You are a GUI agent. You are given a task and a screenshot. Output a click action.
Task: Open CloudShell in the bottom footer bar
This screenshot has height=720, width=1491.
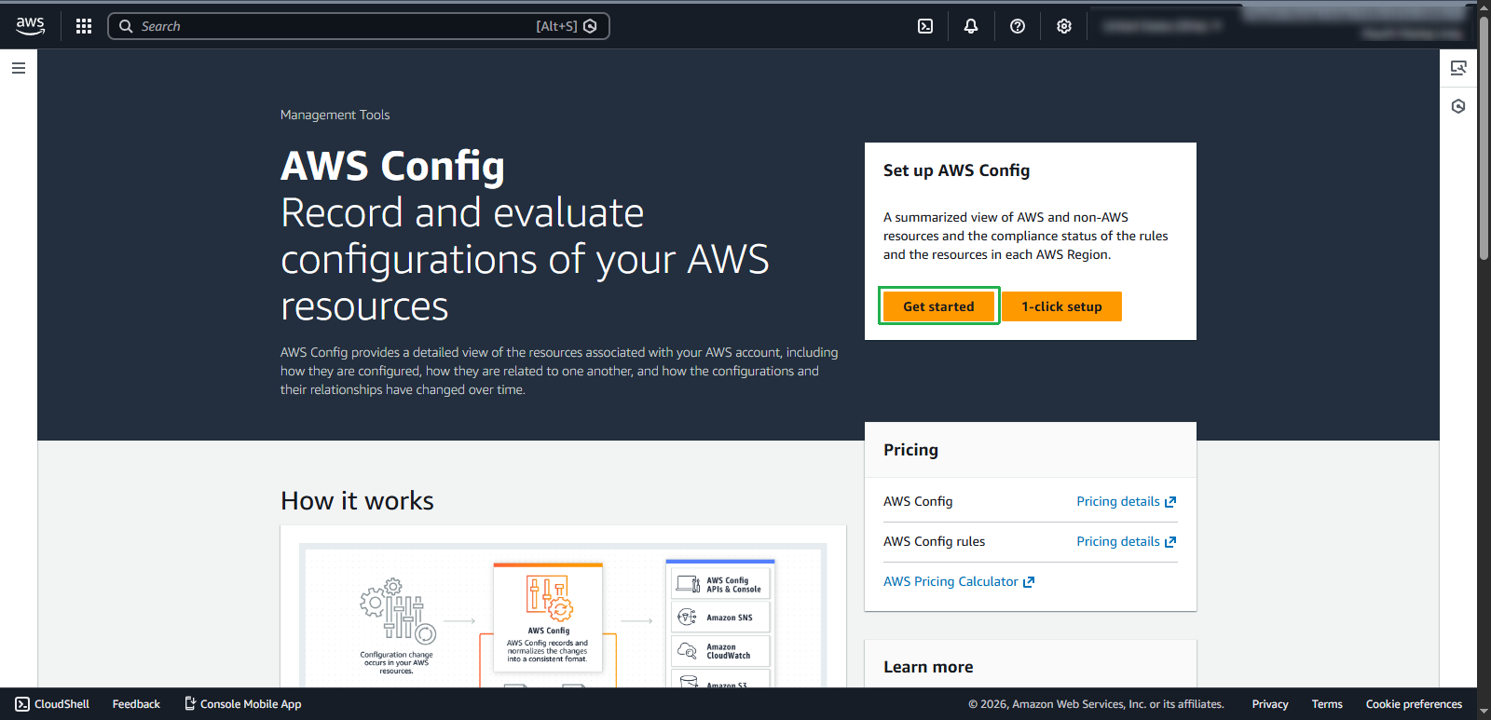click(53, 704)
